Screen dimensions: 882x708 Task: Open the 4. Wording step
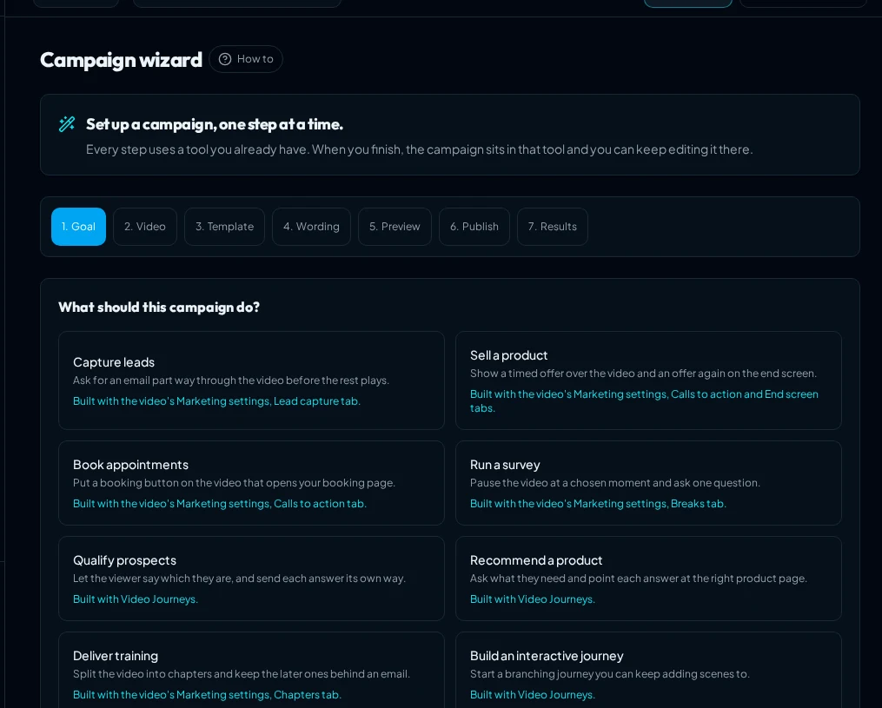click(x=311, y=227)
